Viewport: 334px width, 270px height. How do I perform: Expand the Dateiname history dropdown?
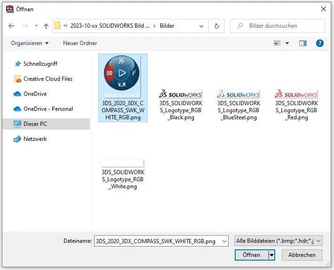point(224,241)
